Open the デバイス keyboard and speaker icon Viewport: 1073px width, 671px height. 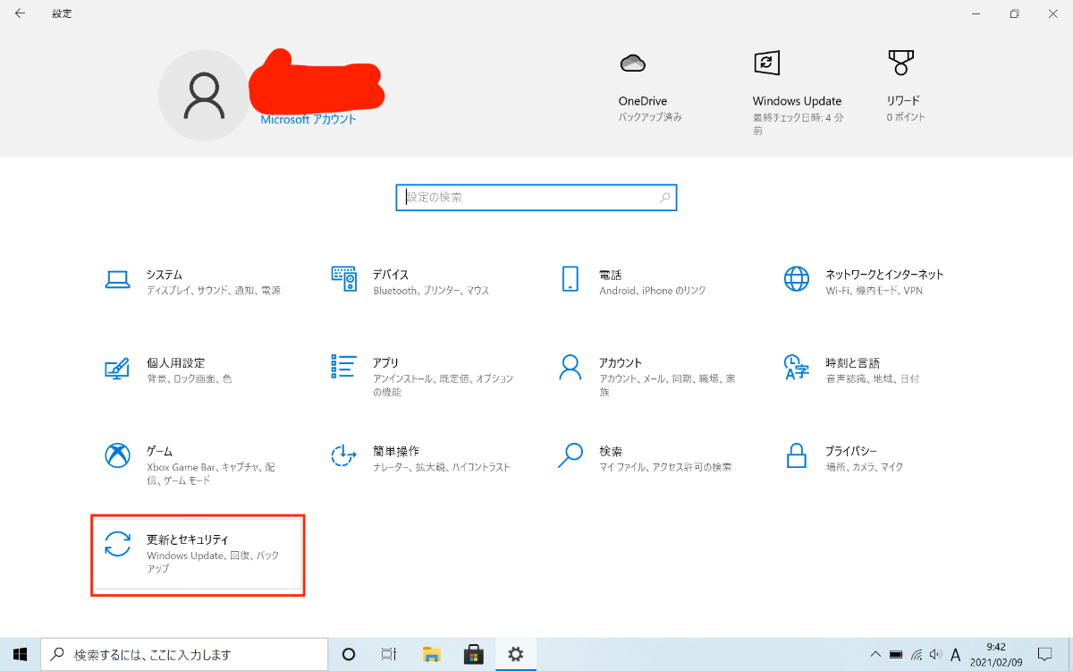[344, 279]
